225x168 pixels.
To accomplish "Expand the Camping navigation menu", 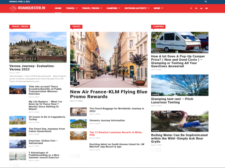I will pyautogui.click(x=113, y=8).
